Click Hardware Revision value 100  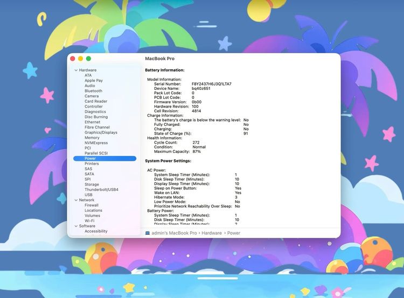click(x=195, y=107)
